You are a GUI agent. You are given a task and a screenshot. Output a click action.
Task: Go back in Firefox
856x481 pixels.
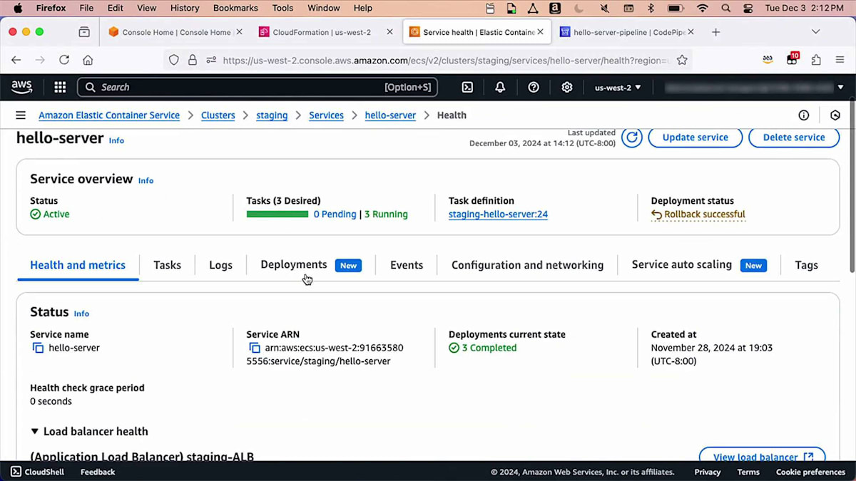point(16,61)
